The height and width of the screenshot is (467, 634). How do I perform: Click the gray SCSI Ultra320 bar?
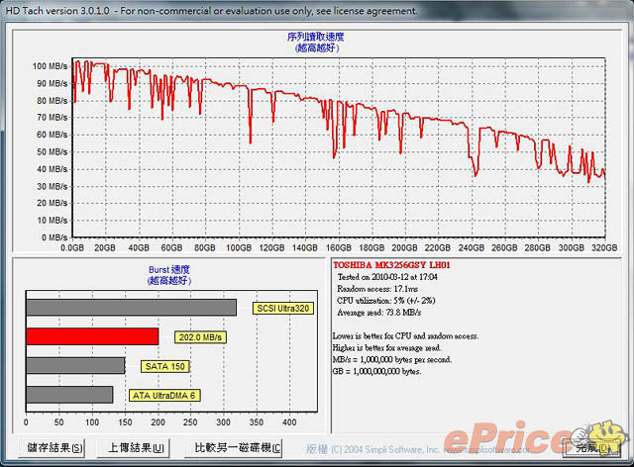pos(132,308)
